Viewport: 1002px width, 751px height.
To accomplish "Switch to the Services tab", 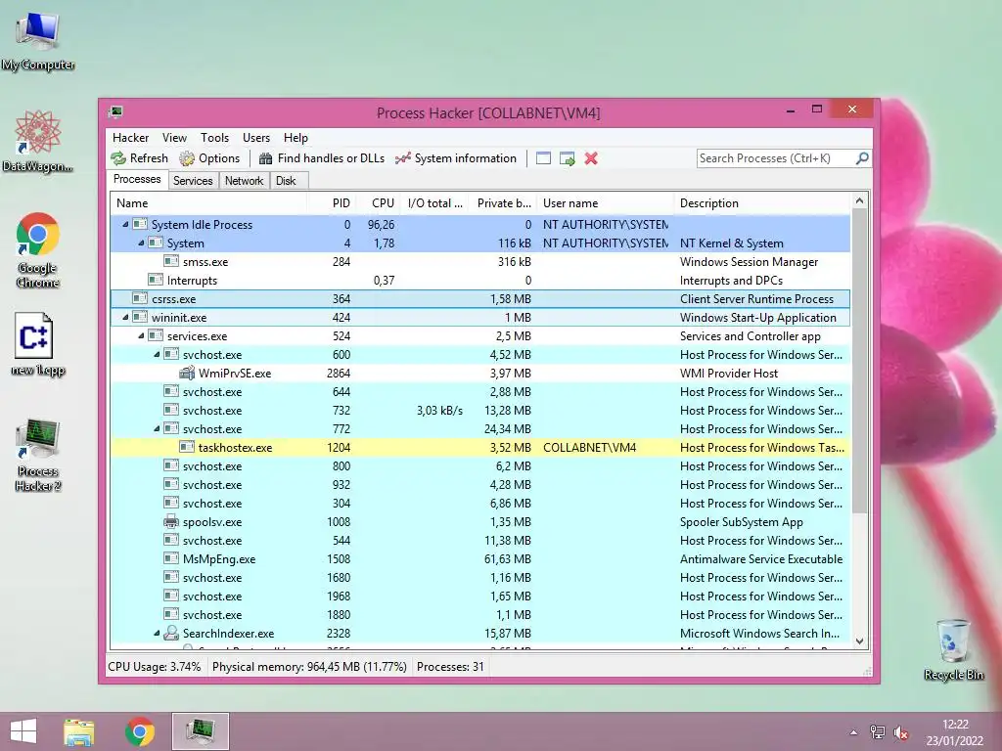I will [193, 181].
